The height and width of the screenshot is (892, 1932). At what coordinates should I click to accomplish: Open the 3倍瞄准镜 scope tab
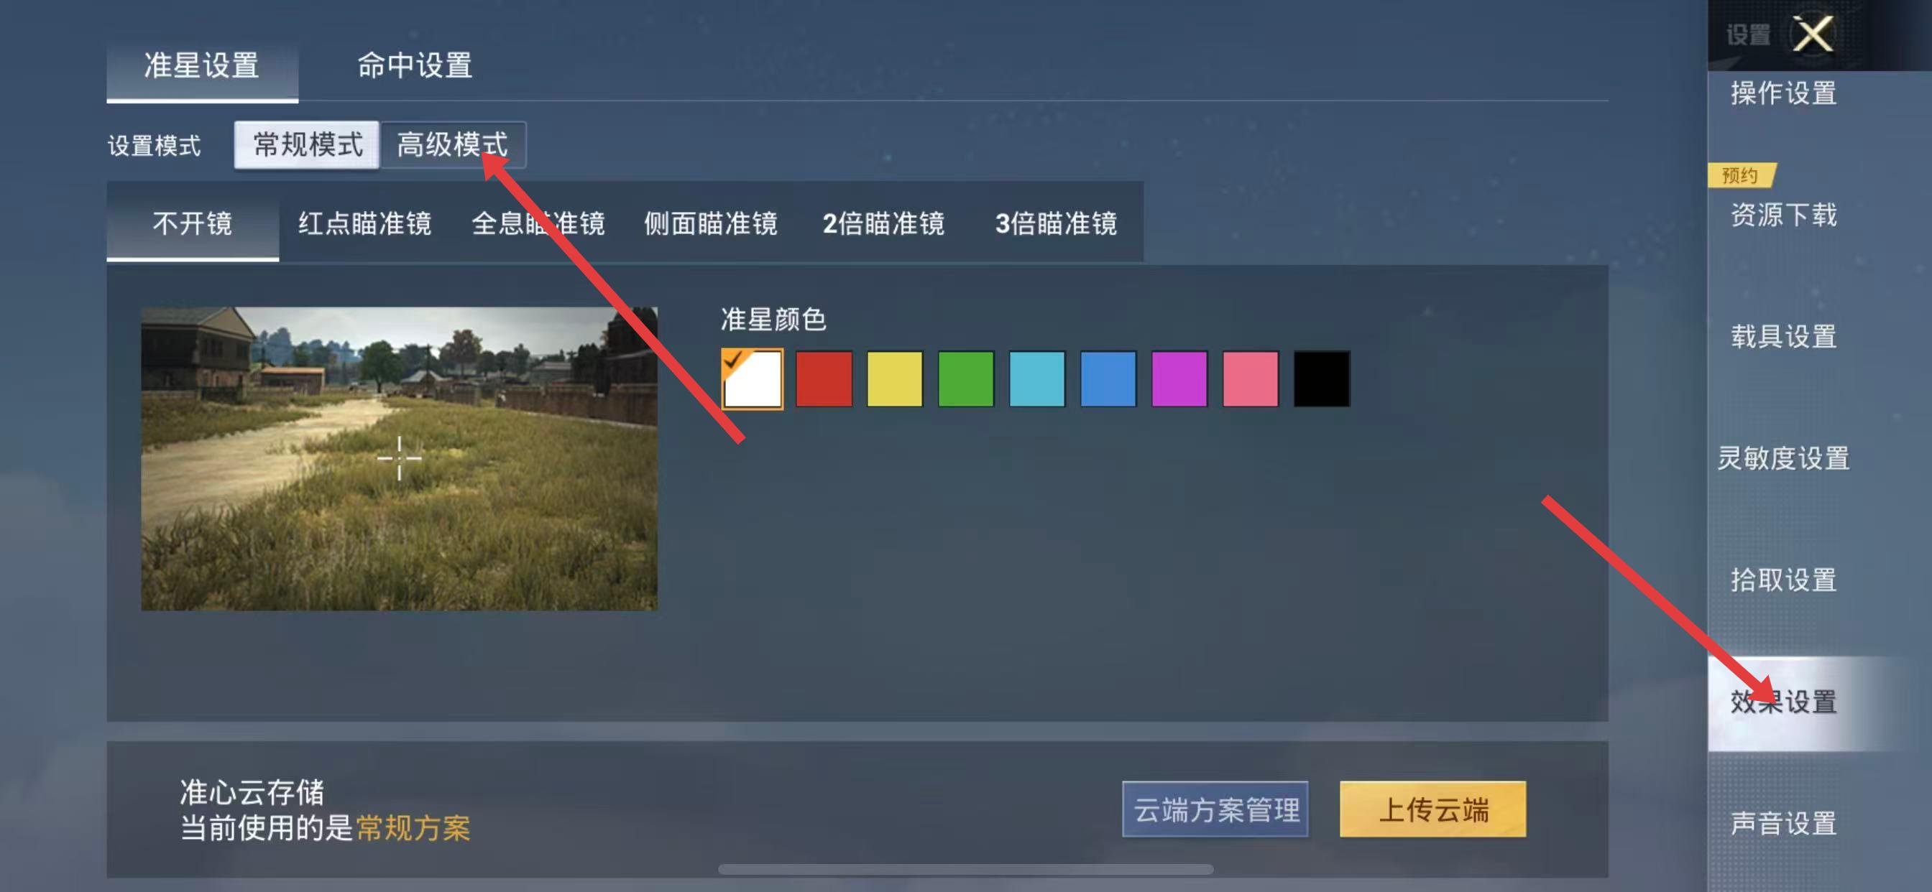pos(1056,223)
